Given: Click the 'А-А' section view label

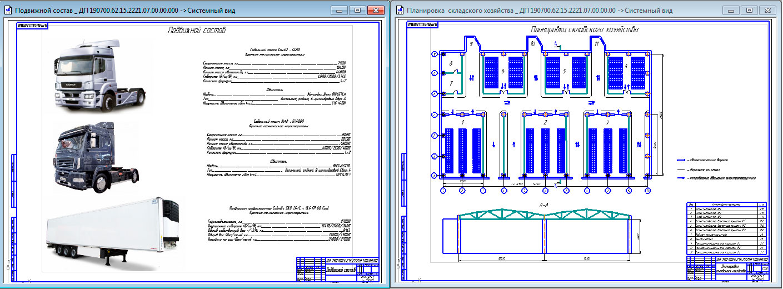Looking at the screenshot, I should pos(544,204).
